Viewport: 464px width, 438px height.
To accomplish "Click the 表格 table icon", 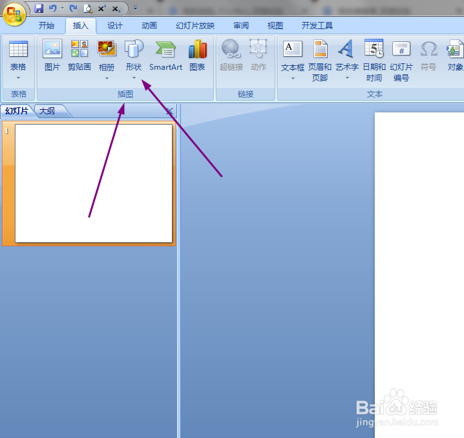I will point(18,49).
